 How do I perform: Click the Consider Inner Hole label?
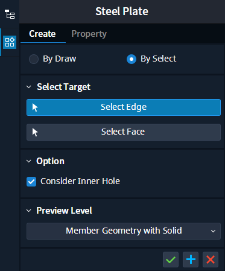pos(80,181)
